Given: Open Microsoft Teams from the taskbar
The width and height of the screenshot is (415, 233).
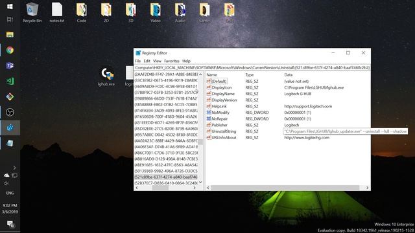Looking at the screenshot, I should coord(10,65).
